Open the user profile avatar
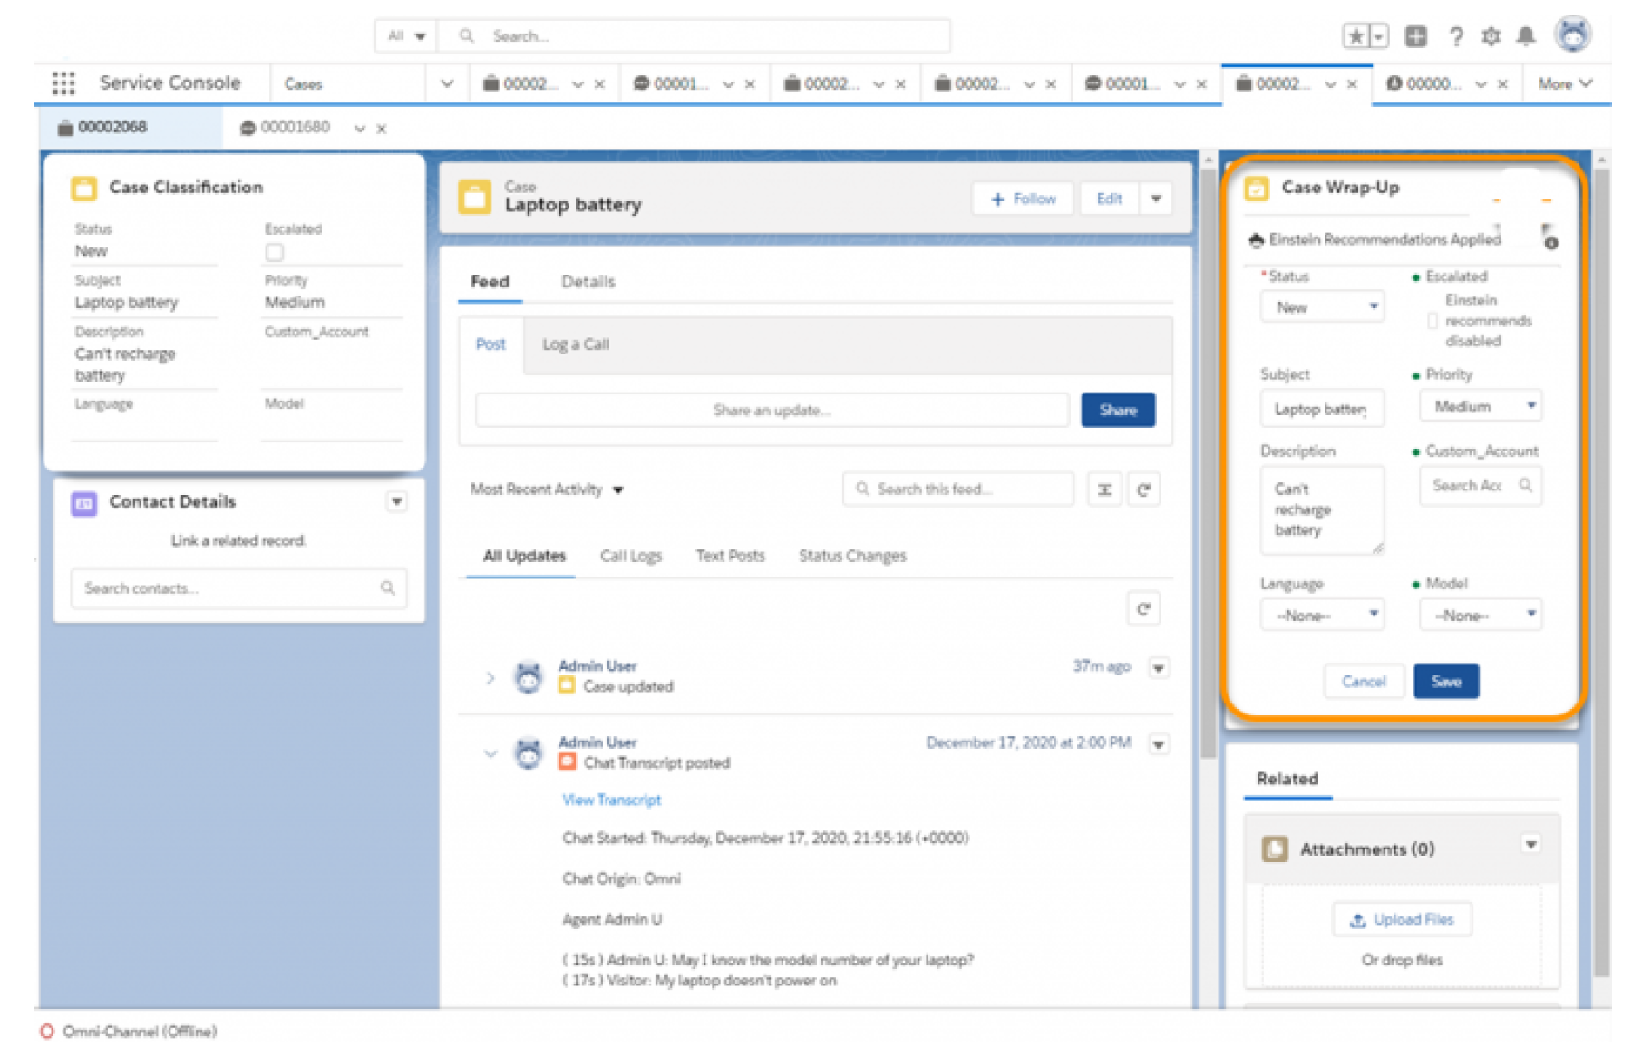 1573,34
